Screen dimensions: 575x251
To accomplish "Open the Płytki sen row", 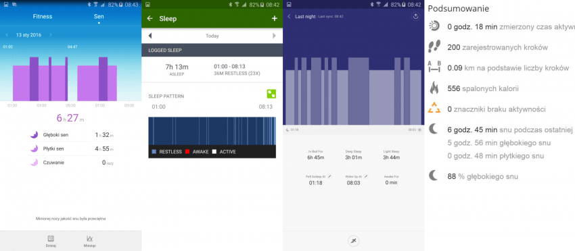I will click(x=71, y=148).
